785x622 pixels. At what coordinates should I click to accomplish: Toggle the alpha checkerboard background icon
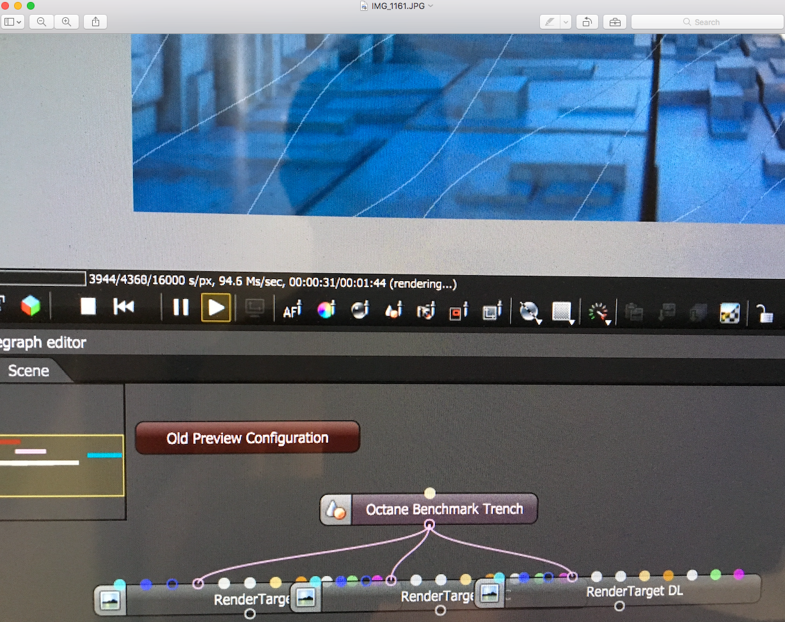pyautogui.click(x=730, y=313)
